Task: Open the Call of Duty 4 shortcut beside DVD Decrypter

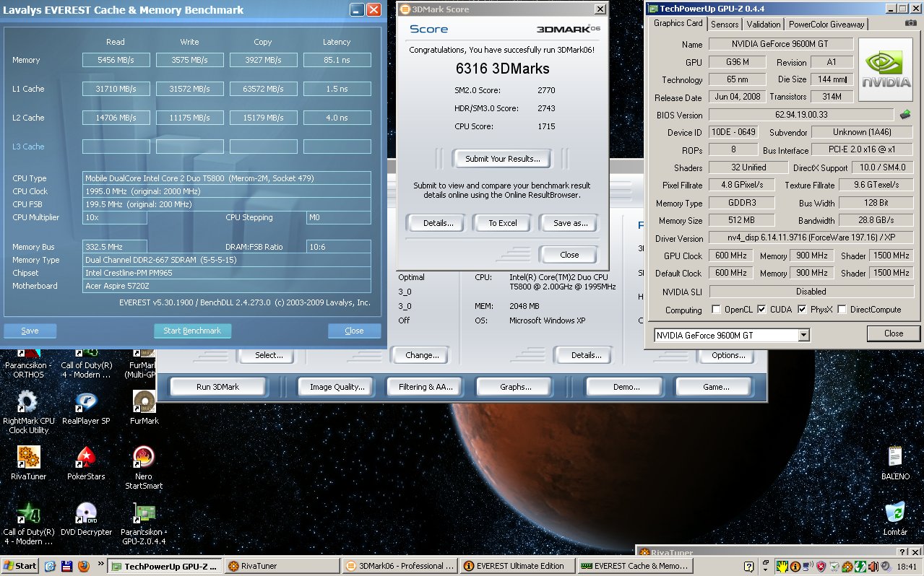Action: (28, 524)
